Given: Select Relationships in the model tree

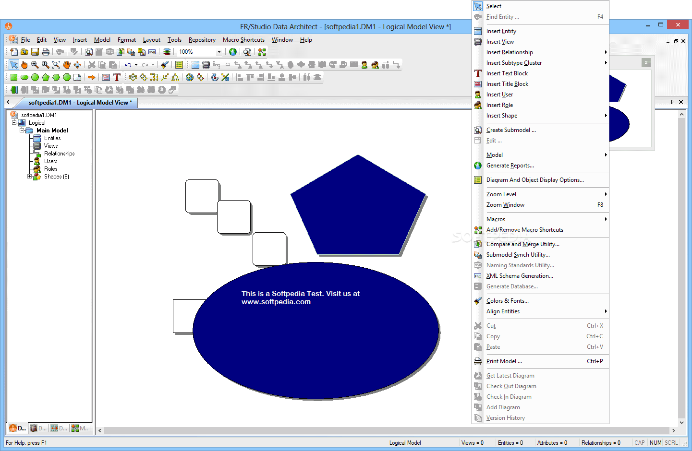Looking at the screenshot, I should pyautogui.click(x=59, y=154).
